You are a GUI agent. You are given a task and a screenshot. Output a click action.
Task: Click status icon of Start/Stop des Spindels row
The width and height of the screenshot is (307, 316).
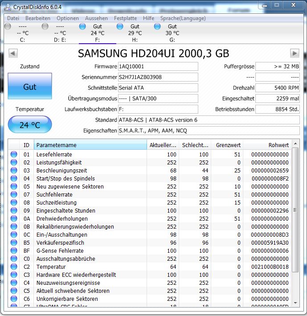(x=14, y=178)
